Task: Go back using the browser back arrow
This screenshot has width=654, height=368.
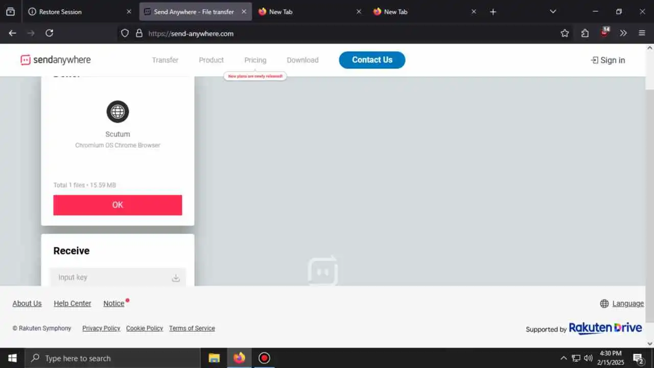Action: coord(12,33)
